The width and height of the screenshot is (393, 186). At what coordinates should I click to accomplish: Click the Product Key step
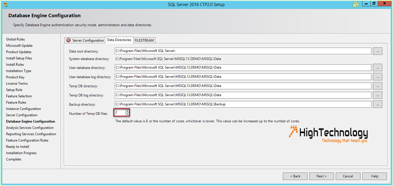(15, 77)
